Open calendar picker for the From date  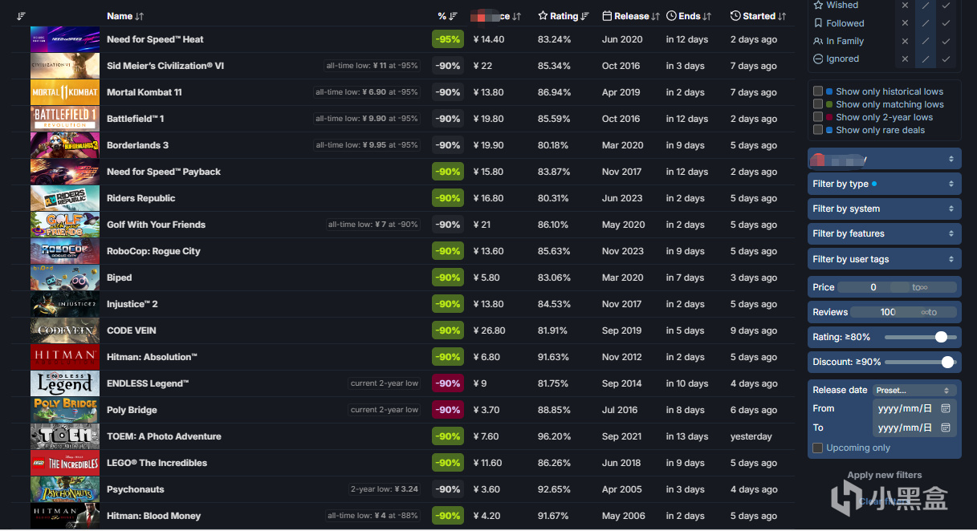point(946,408)
